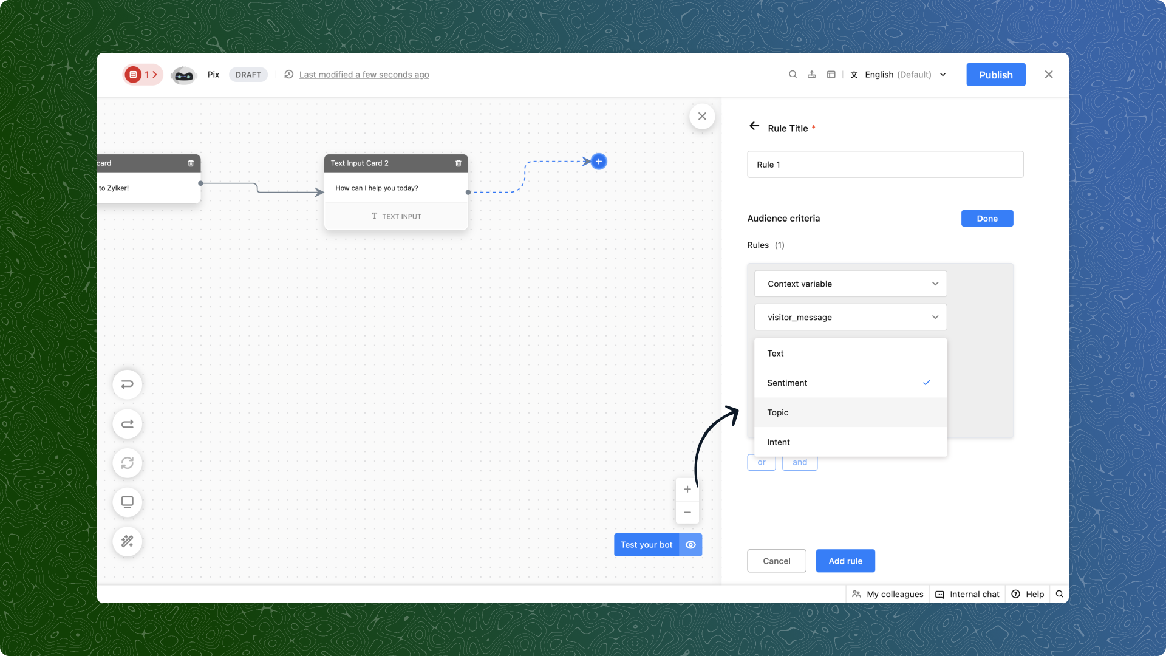This screenshot has height=656, width=1166.
Task: Open the visitor_message dropdown
Action: click(x=850, y=317)
